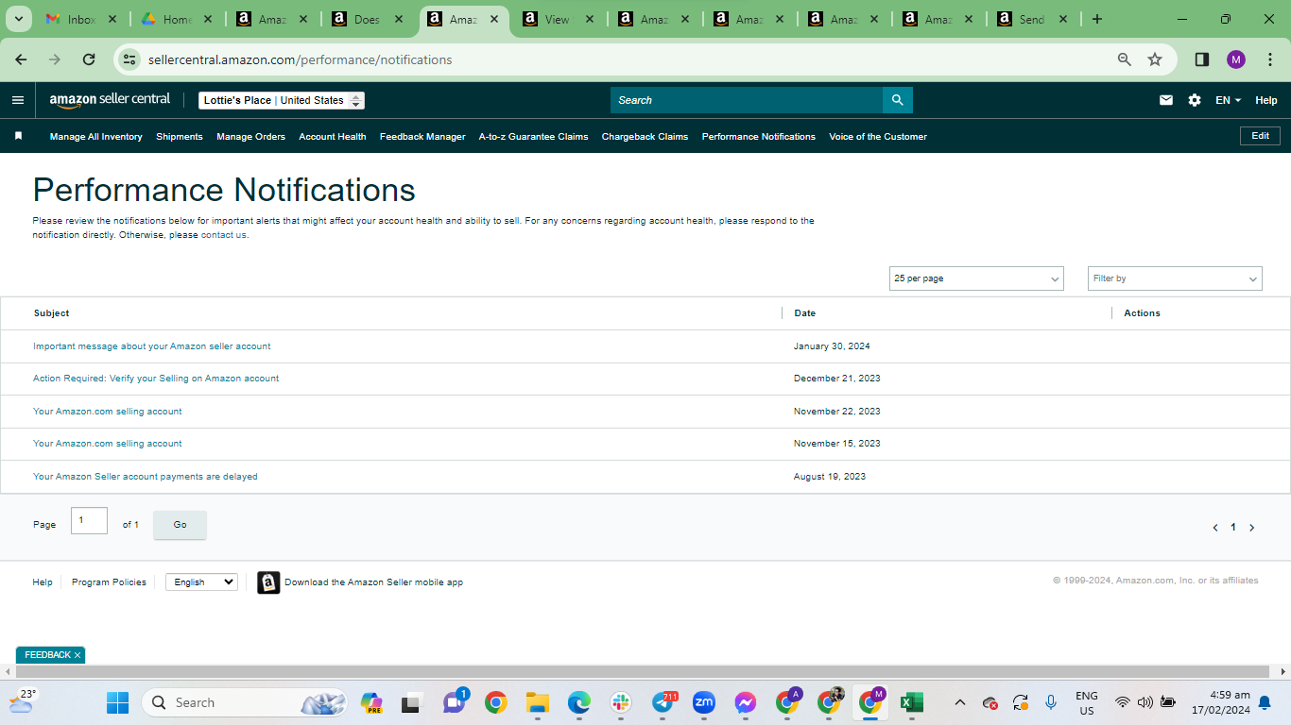Viewport: 1291px width, 725px height.
Task: Open Microsoft Edge from the taskbar
Action: [579, 702]
